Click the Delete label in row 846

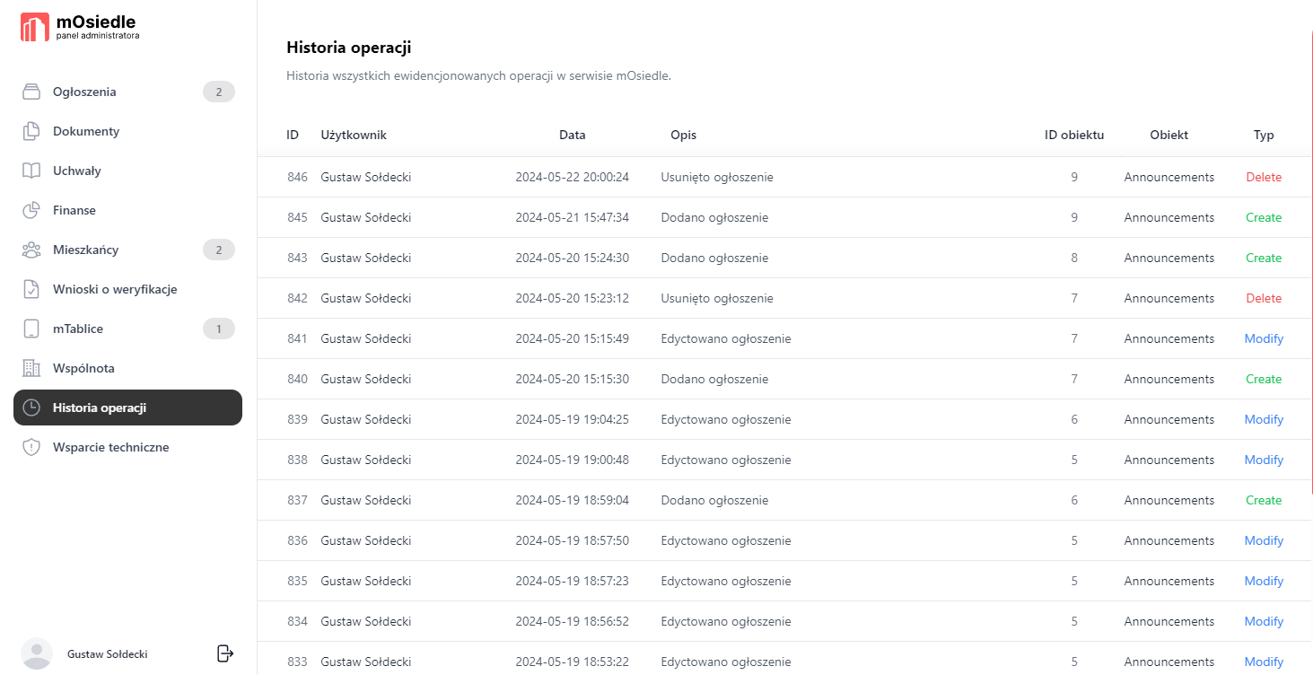coord(1264,177)
